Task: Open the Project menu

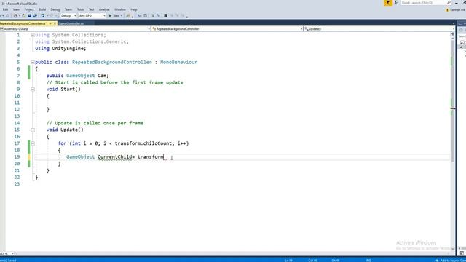Action: point(29,9)
